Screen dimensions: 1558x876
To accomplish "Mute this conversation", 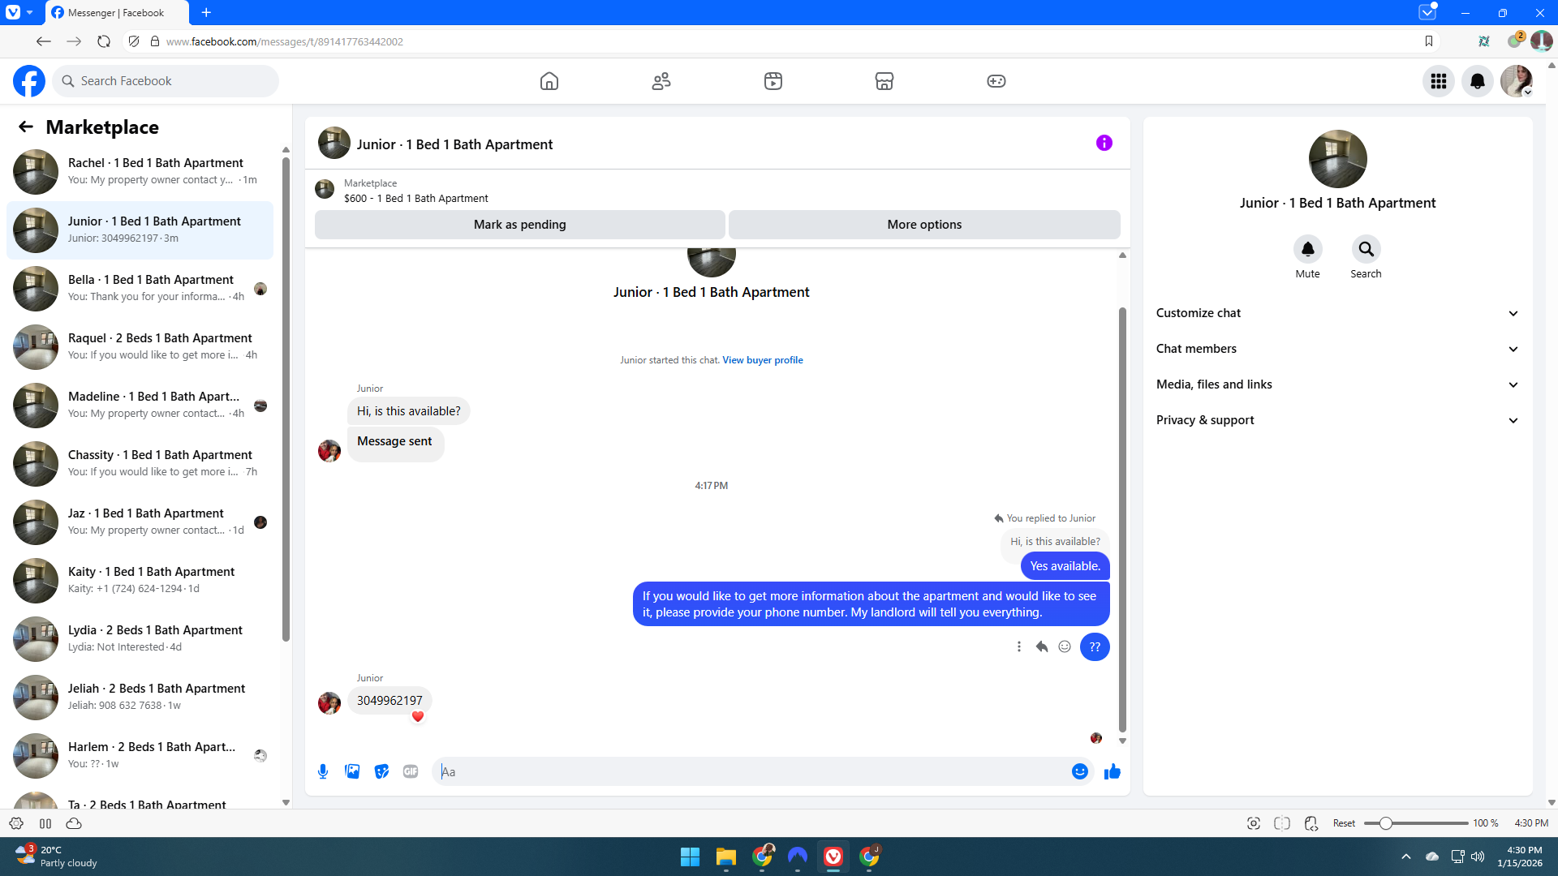I will pyautogui.click(x=1307, y=250).
